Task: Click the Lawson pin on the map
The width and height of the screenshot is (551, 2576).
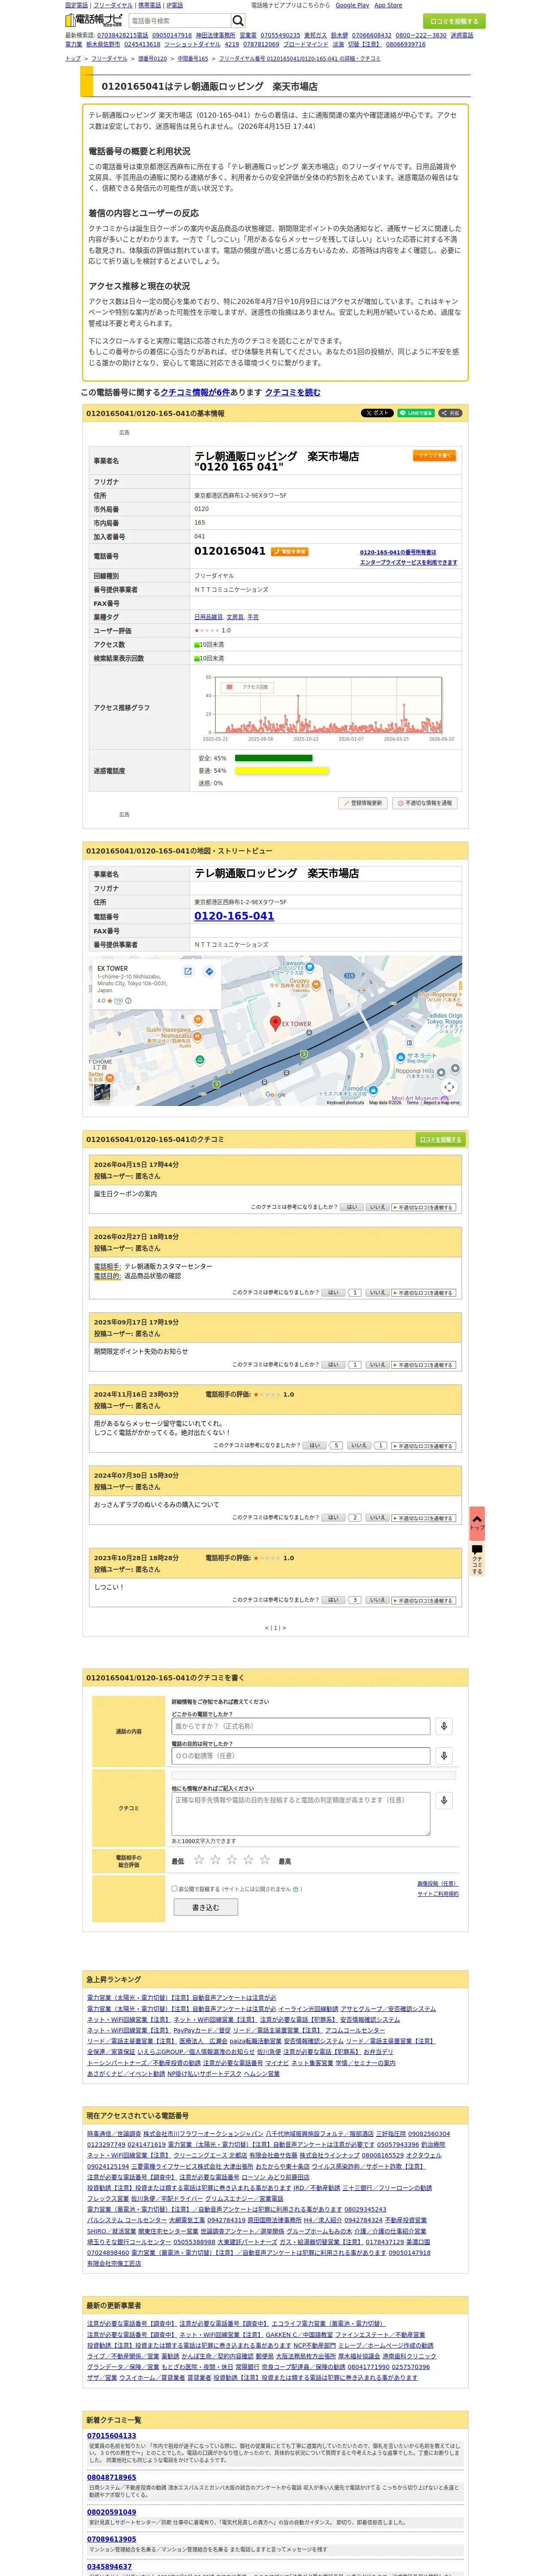Action: click(x=309, y=967)
